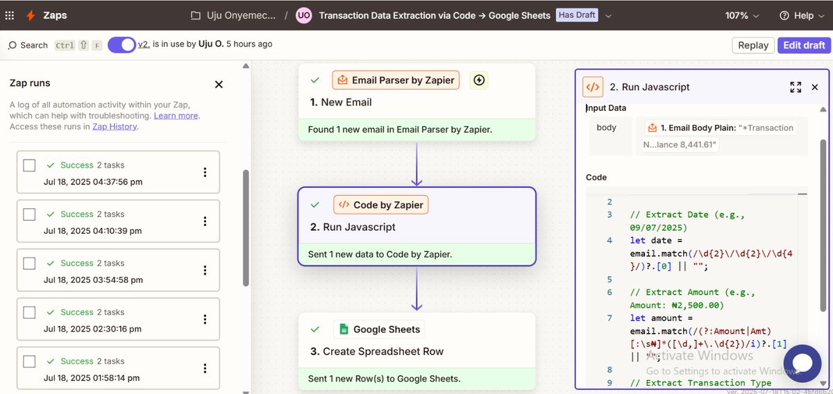
Task: Click the Replay button
Action: click(753, 45)
